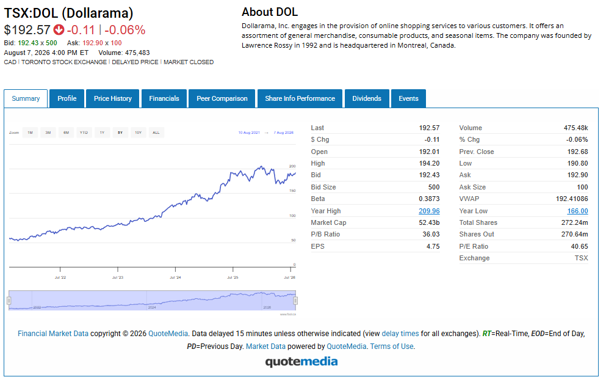Click the Bid 192.43 x 500 text
The image size is (606, 385).
[x=31, y=43]
